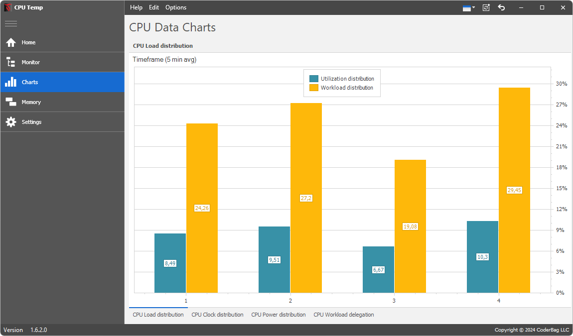
Task: Open the Edit menu
Action: pos(154,7)
